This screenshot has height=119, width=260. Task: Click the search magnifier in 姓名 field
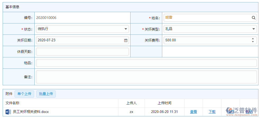pos(254,18)
